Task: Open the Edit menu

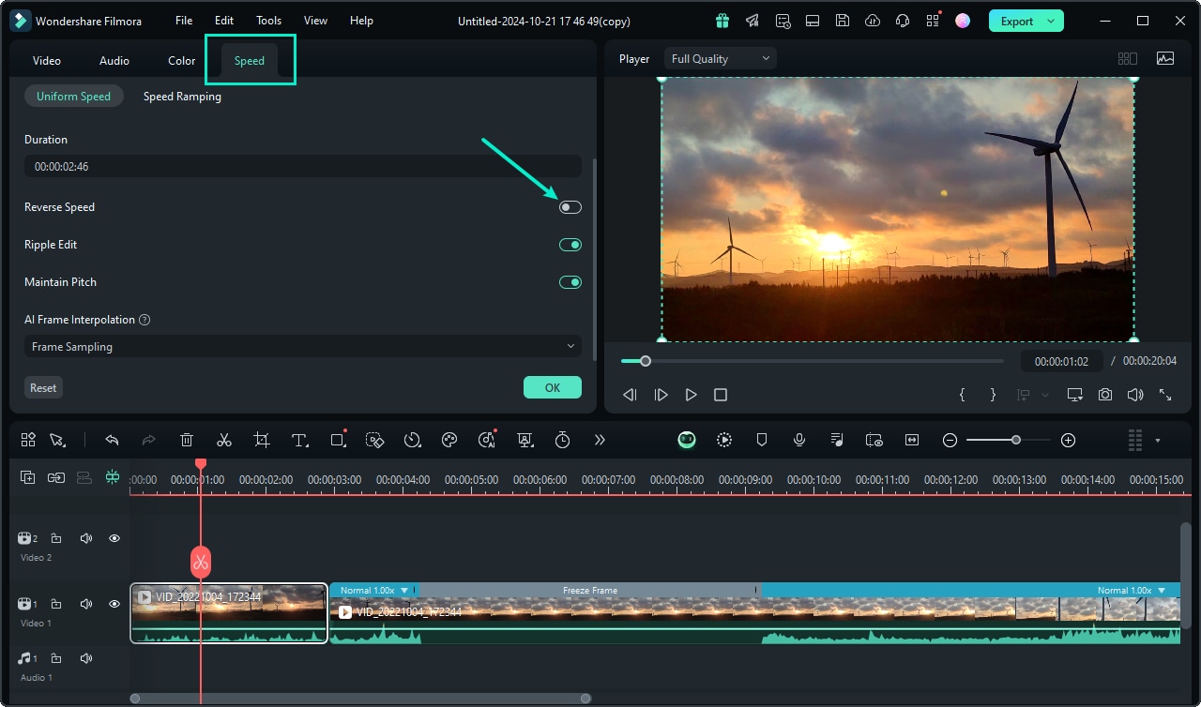Action: pyautogui.click(x=224, y=21)
